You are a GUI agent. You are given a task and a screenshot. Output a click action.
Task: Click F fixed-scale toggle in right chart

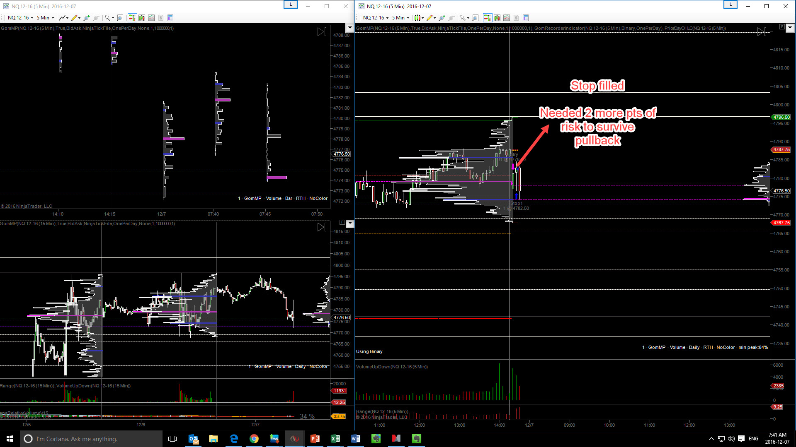coord(782,27)
